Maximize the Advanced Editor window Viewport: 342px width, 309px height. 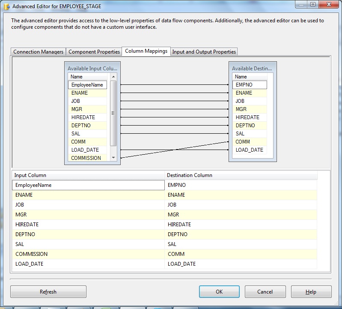point(313,4)
